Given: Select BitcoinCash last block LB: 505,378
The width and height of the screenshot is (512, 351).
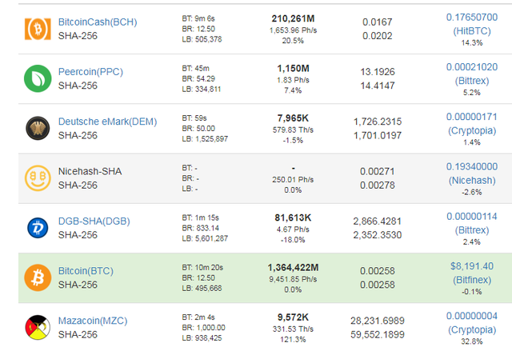Looking at the screenshot, I should click(202, 39).
